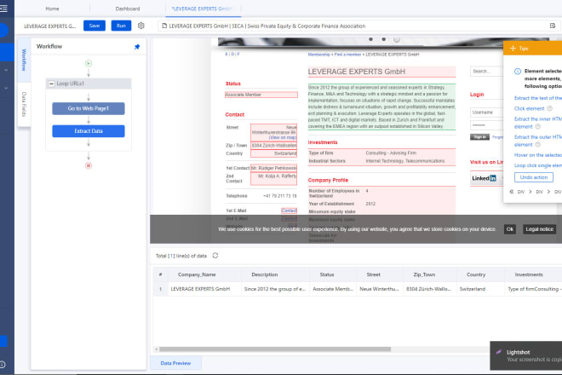The height and width of the screenshot is (375, 562).
Task: Open the hamburger menu in the sidebar
Action: 3,8
